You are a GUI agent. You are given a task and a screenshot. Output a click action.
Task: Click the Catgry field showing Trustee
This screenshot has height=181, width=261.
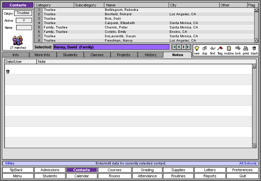pos(23,13)
